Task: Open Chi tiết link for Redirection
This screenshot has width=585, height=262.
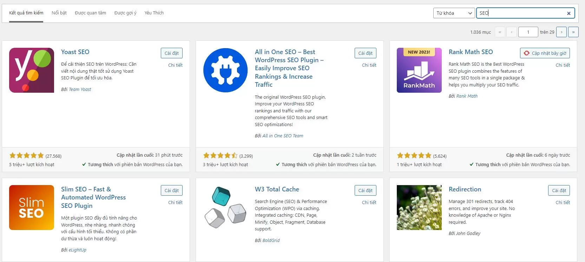Action: [x=563, y=202]
